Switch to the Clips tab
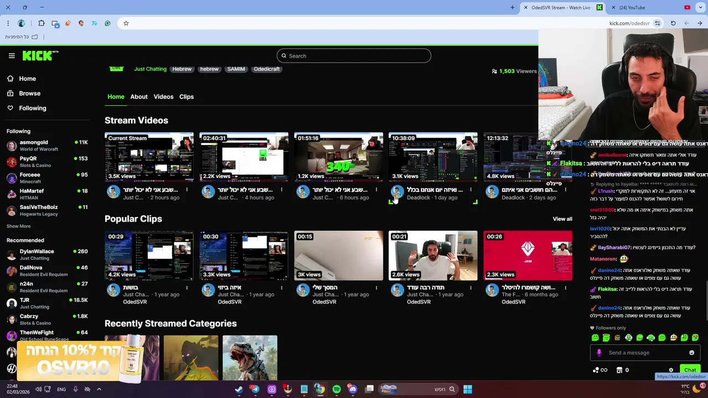Screen dimensions: 708x398 (186, 97)
